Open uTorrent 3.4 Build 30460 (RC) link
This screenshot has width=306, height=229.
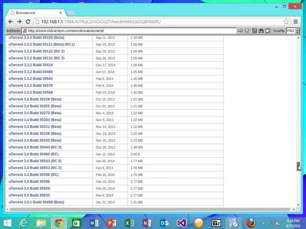33,154
